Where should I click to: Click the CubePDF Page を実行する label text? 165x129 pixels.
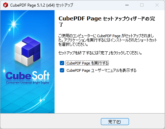[87, 63]
